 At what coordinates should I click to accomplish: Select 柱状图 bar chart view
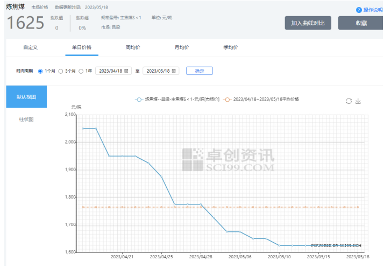tap(26, 119)
